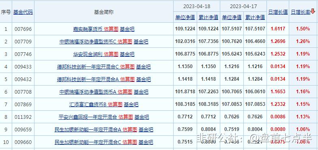Open 估算图 for 德邦科技创新一年定开混合C

tap(127, 67)
